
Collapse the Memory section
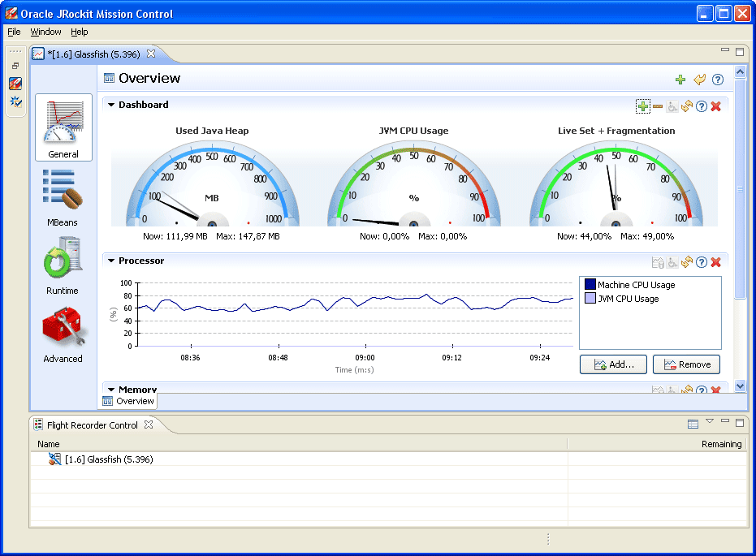(x=111, y=390)
